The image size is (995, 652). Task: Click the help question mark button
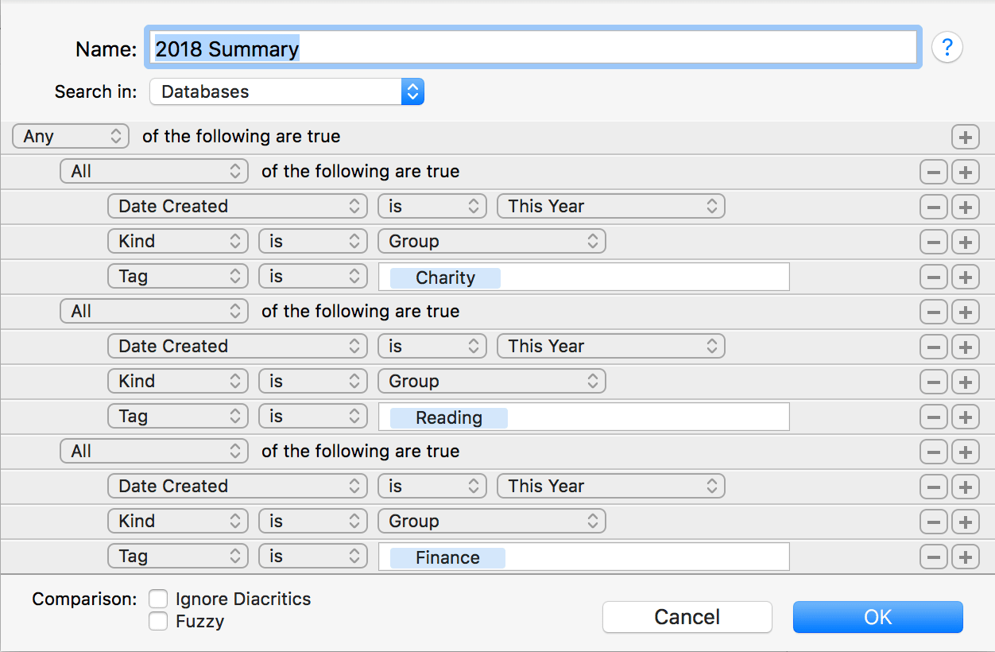[x=947, y=49]
